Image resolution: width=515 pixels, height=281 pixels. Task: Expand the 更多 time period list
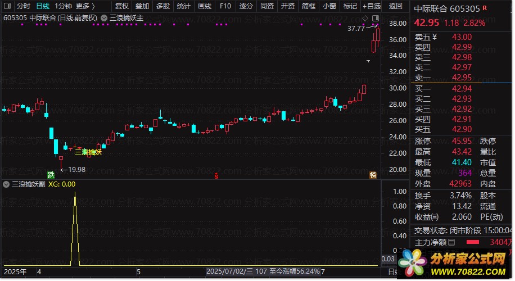(x=85, y=6)
